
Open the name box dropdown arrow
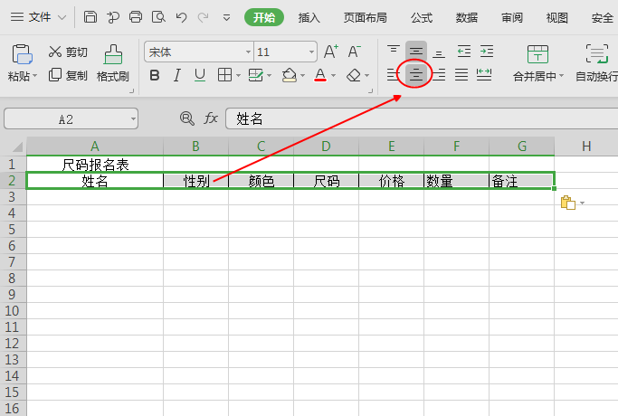(x=133, y=118)
